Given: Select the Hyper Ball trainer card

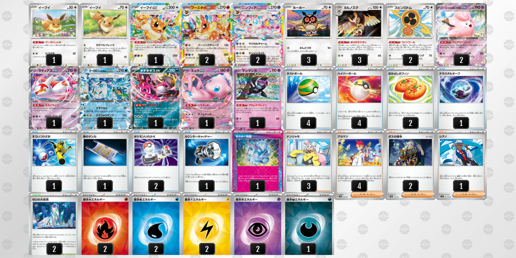Looking at the screenshot, I should click(359, 98).
